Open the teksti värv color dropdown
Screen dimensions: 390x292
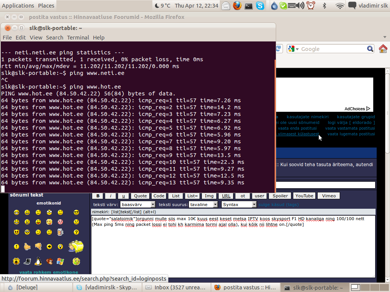click(138, 204)
